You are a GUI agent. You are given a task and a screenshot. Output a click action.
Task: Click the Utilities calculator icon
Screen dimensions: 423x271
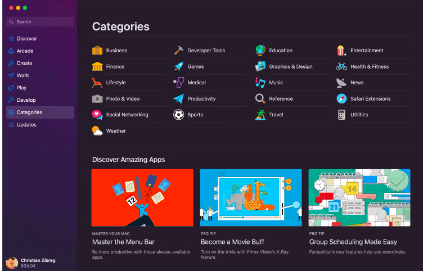pyautogui.click(x=341, y=115)
